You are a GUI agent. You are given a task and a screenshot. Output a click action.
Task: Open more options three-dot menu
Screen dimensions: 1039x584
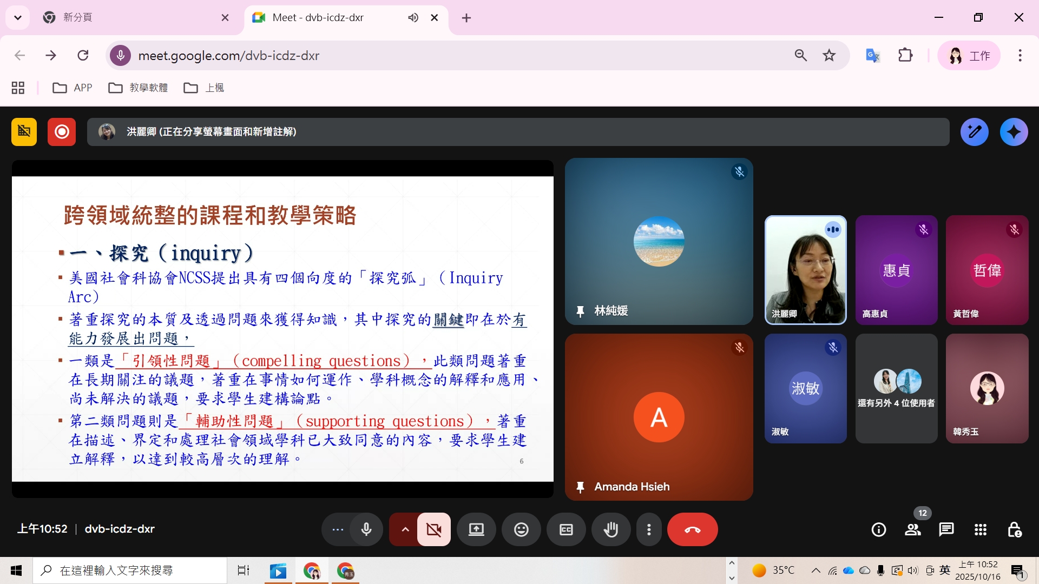click(x=649, y=529)
